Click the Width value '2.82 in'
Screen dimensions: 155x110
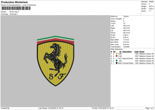pos(151,9)
